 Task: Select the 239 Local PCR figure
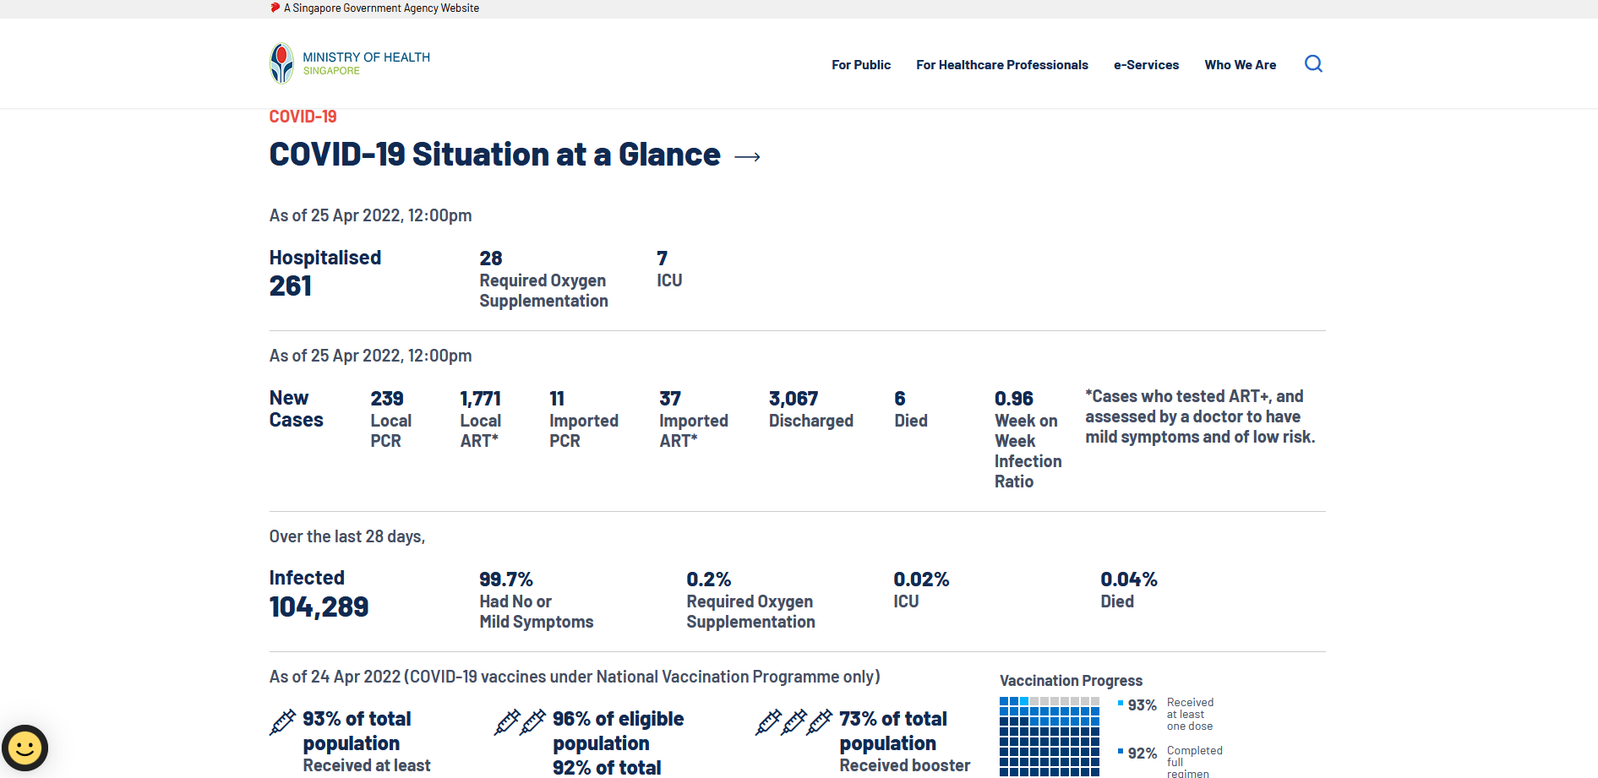click(390, 419)
